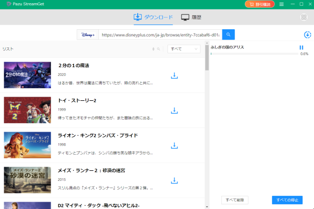Click the description starting 帰ってきたオモチャの仲間たち
This screenshot has width=314, height=209.
105,118
